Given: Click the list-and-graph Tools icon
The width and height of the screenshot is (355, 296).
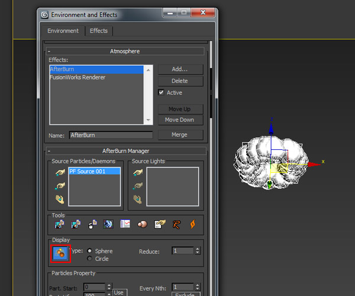Looking at the screenshot, I should (125, 224).
